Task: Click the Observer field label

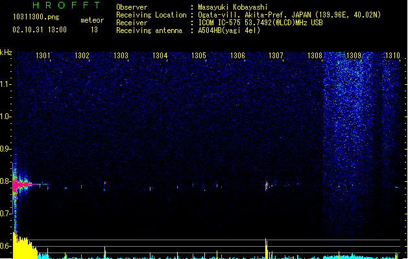Action: (132, 7)
